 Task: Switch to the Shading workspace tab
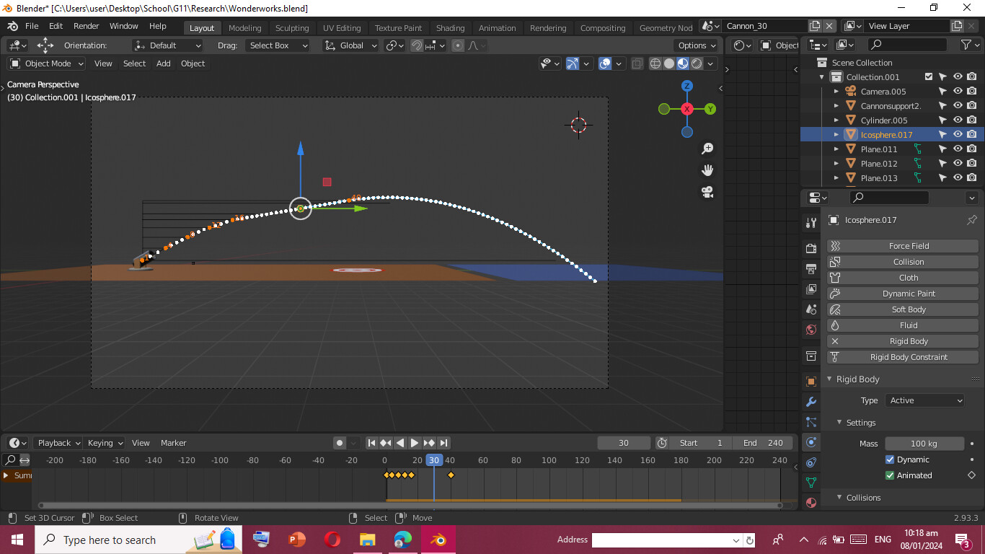pyautogui.click(x=451, y=27)
